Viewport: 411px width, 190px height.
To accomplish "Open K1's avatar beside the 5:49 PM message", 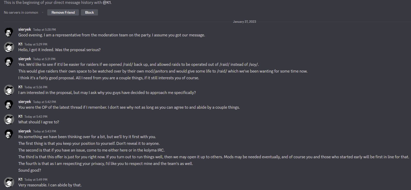I will tap(9, 182).
